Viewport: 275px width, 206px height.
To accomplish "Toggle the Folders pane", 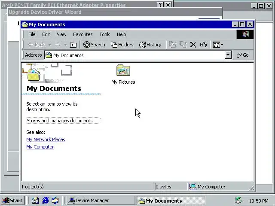I will [122, 45].
